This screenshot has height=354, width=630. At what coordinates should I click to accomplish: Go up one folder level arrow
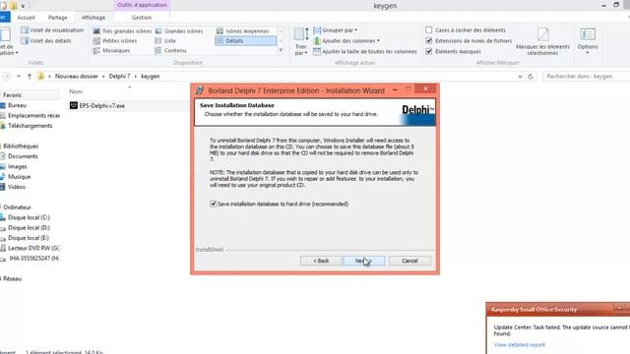tap(30, 77)
